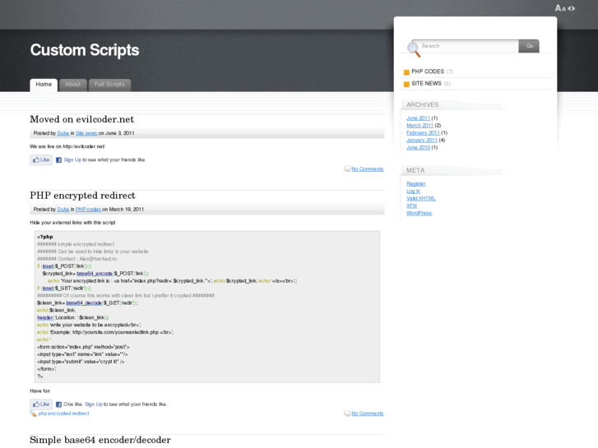The image size is (598, 448).
Task: Open the 'PHP encrypted redirect' post title
Action: click(x=82, y=196)
